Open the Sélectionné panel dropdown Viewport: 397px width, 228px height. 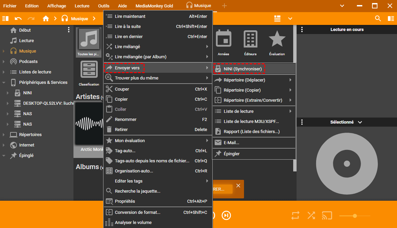coord(360,122)
